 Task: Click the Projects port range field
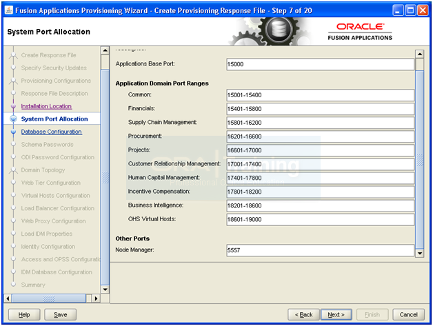320,150
